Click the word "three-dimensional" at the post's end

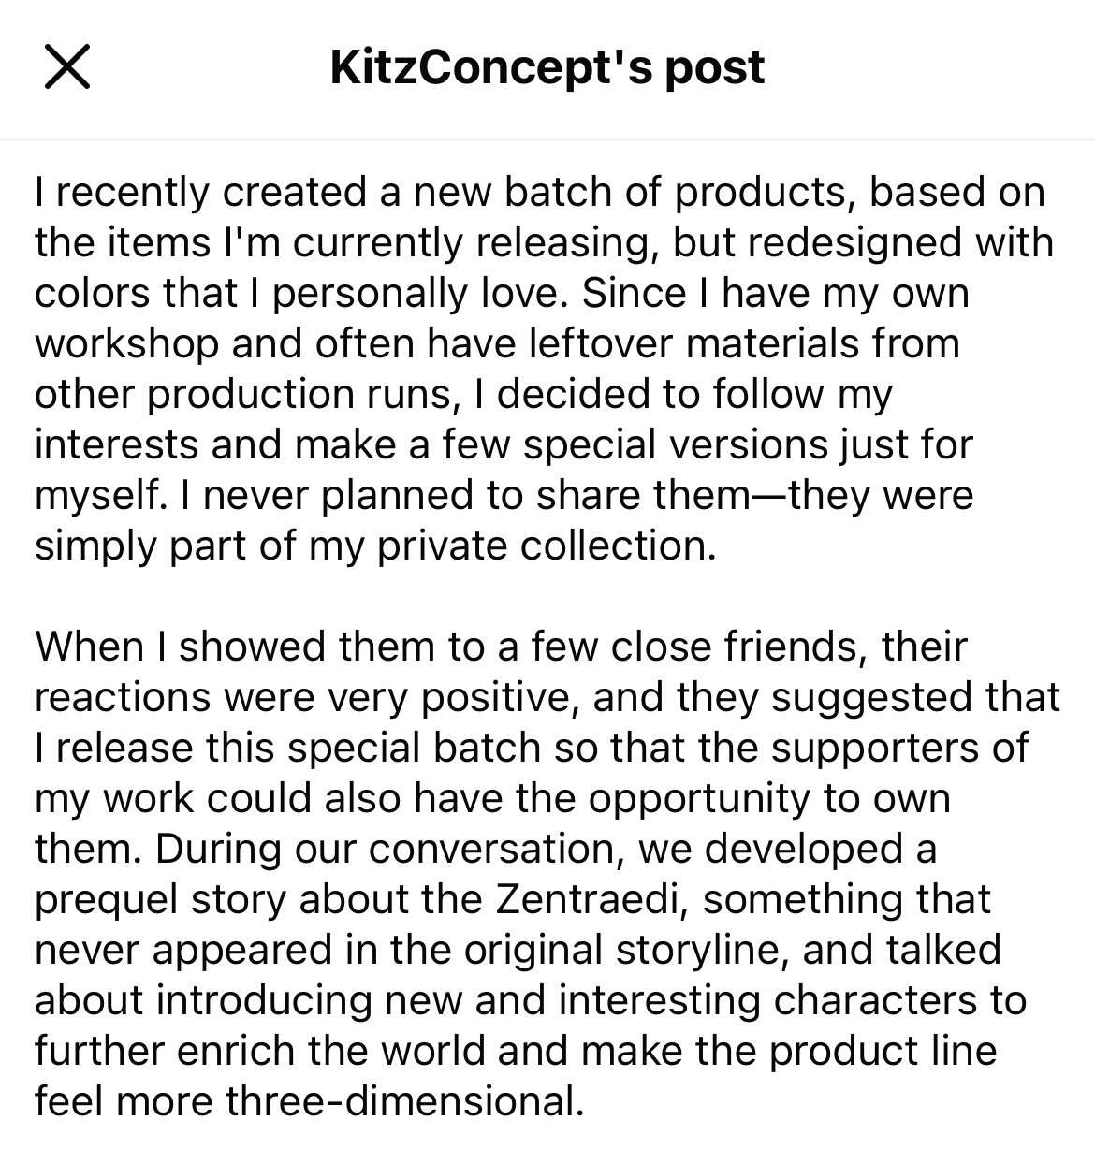399,1102
